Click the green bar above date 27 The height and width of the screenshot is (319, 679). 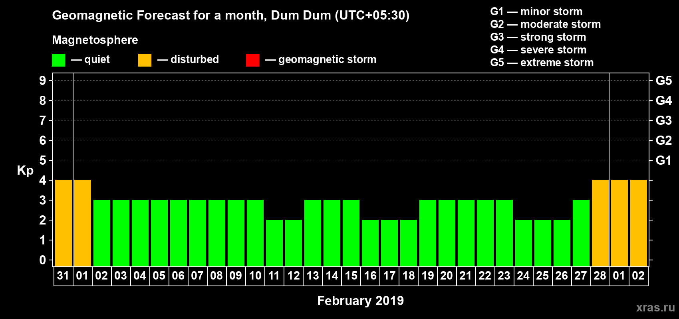581,233
